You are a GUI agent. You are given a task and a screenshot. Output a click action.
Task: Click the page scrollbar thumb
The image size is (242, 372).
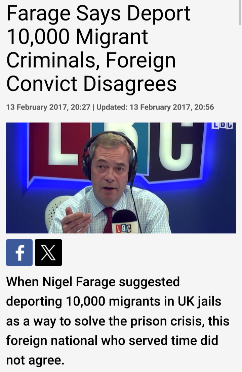coord(240,12)
